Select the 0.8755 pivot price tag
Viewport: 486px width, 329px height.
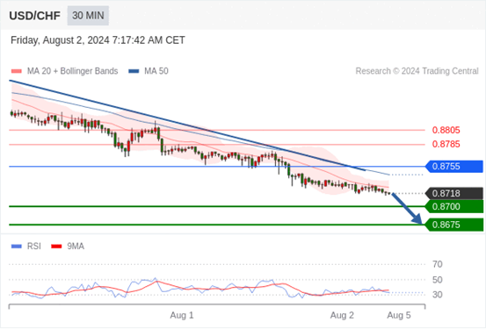click(x=454, y=167)
